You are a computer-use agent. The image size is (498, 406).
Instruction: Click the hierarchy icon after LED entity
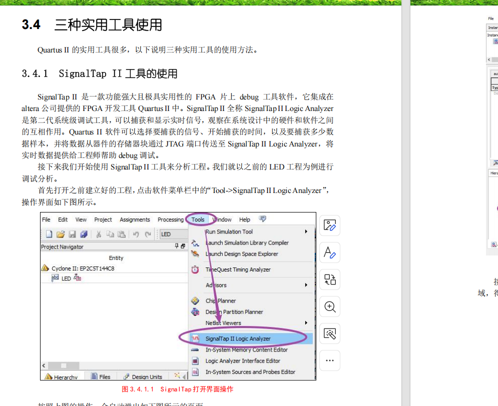pos(77,278)
